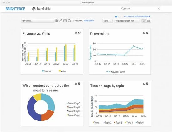
Task: Toggle Request a demo legend entry
Action: pyautogui.click(x=115, y=72)
